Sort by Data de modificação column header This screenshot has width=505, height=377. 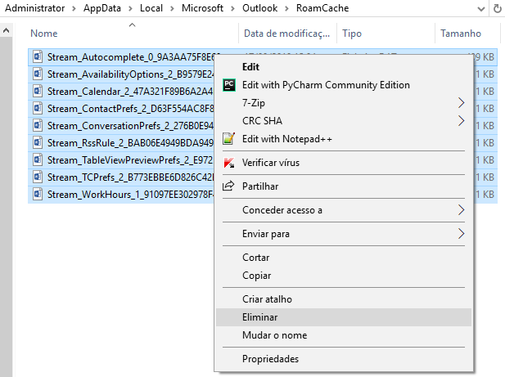pyautogui.click(x=287, y=34)
